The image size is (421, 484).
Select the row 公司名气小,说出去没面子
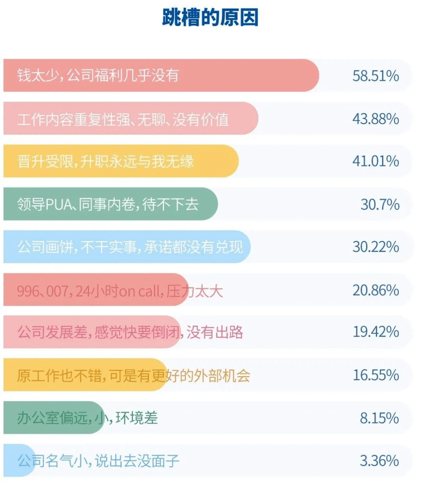pos(208,460)
